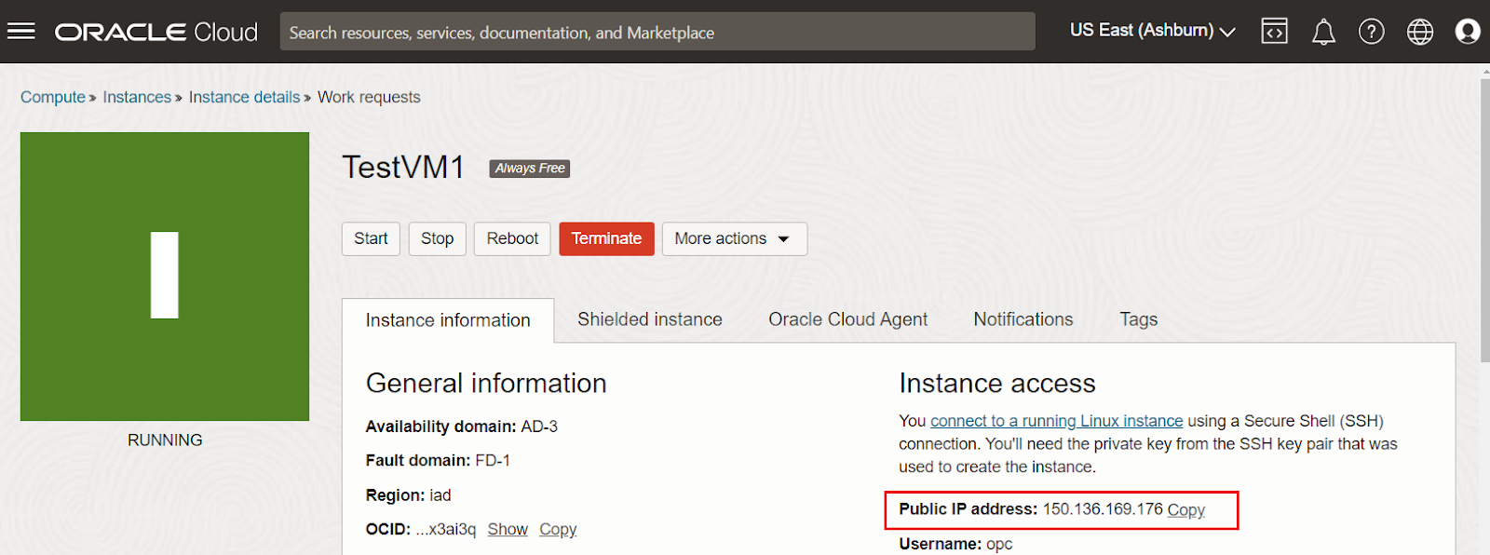1490x555 pixels.
Task: Go to the Instances breadcrumb link
Action: click(137, 97)
